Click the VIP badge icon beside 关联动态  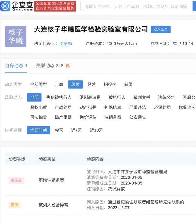(68, 66)
